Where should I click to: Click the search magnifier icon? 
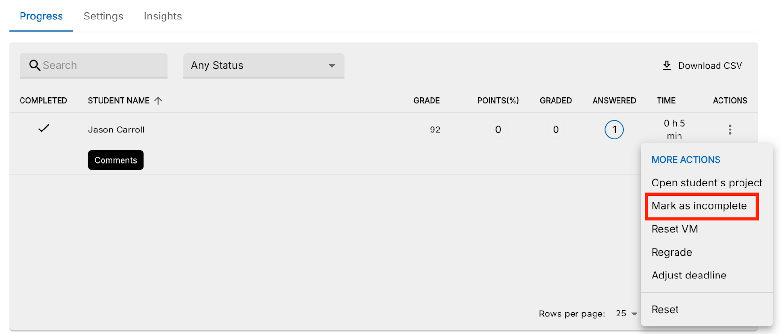(34, 65)
